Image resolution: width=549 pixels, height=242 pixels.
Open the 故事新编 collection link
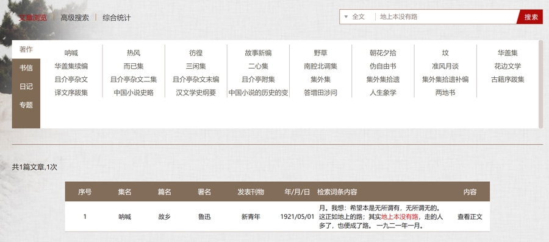tap(258, 53)
